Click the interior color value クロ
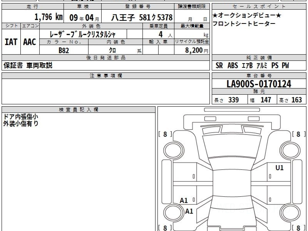308x231 pixels. click(112, 50)
